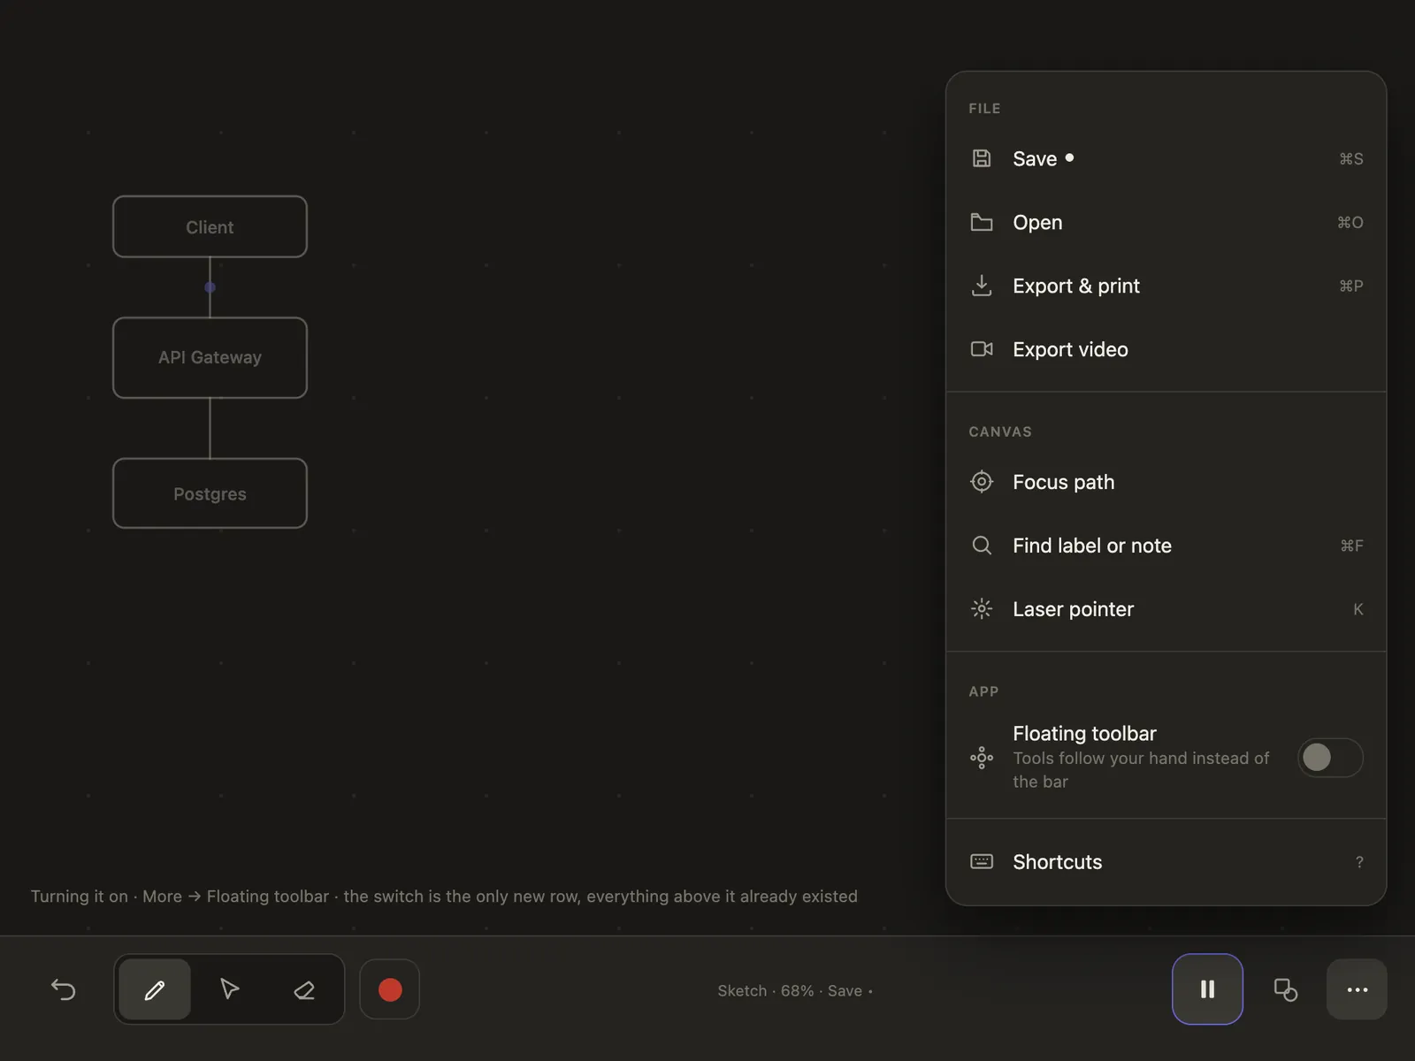This screenshot has height=1061, width=1415.
Task: Click the 'Sketch · 68% · Save' status text
Action: click(x=795, y=991)
